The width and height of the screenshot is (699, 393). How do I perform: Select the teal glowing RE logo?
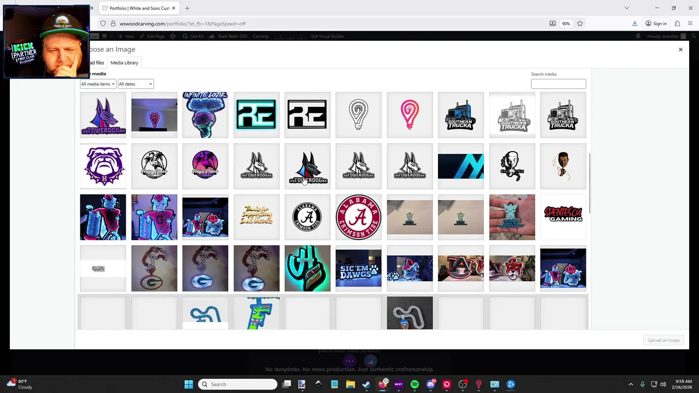click(x=256, y=115)
